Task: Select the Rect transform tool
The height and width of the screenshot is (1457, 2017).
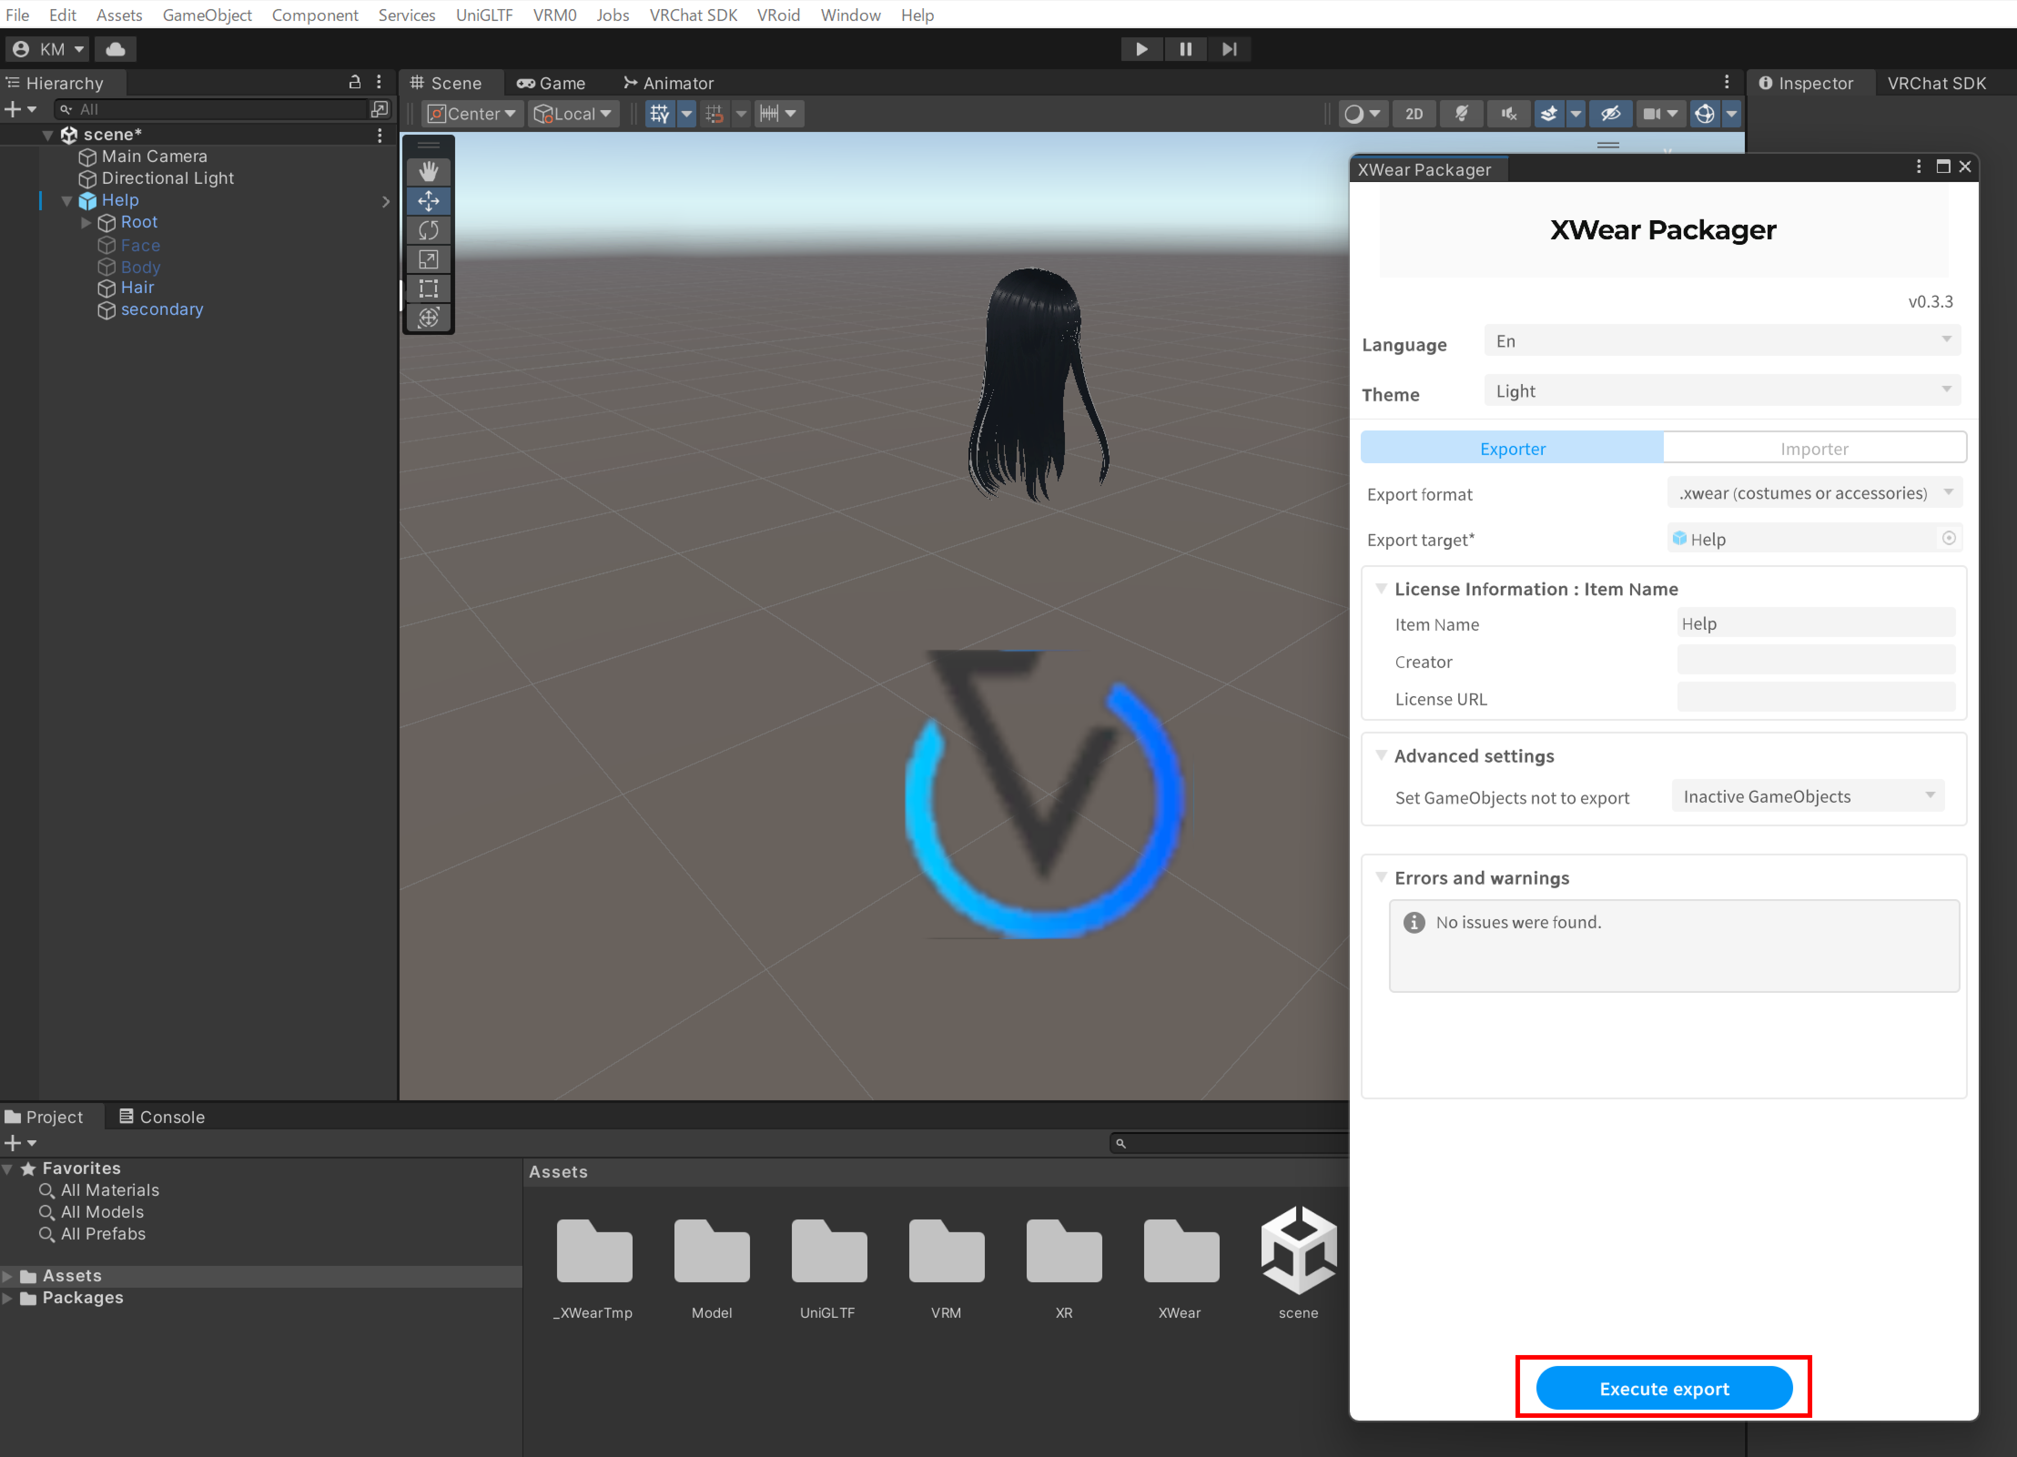Action: tap(429, 289)
